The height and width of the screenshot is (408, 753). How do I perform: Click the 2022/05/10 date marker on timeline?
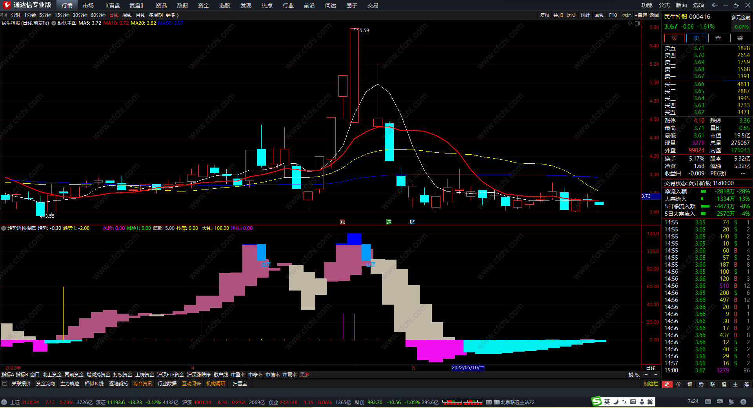tap(468, 368)
